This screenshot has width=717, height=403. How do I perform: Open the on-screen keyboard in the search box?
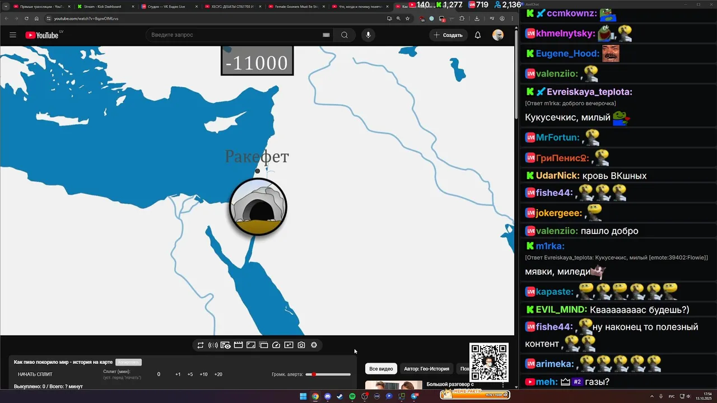[x=326, y=35]
